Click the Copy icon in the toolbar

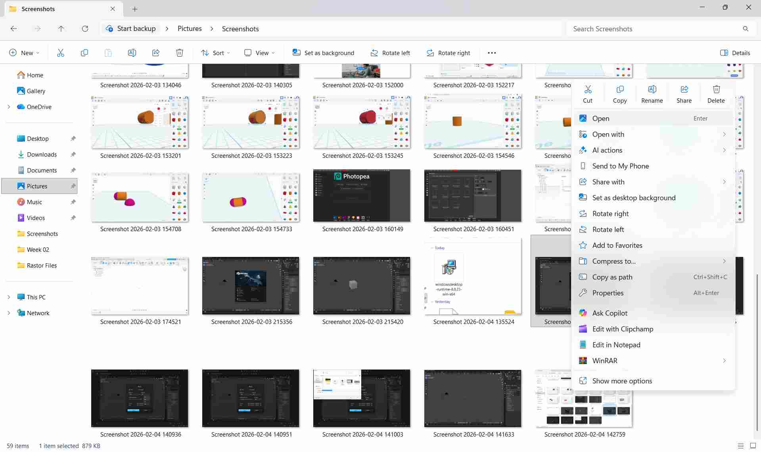[84, 53]
